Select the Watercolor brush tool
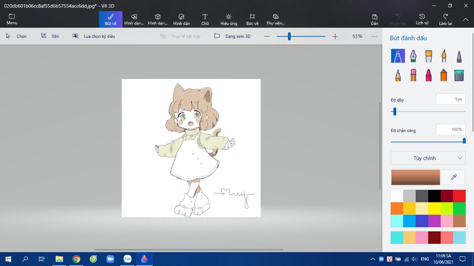The image size is (474, 266). coord(444,56)
